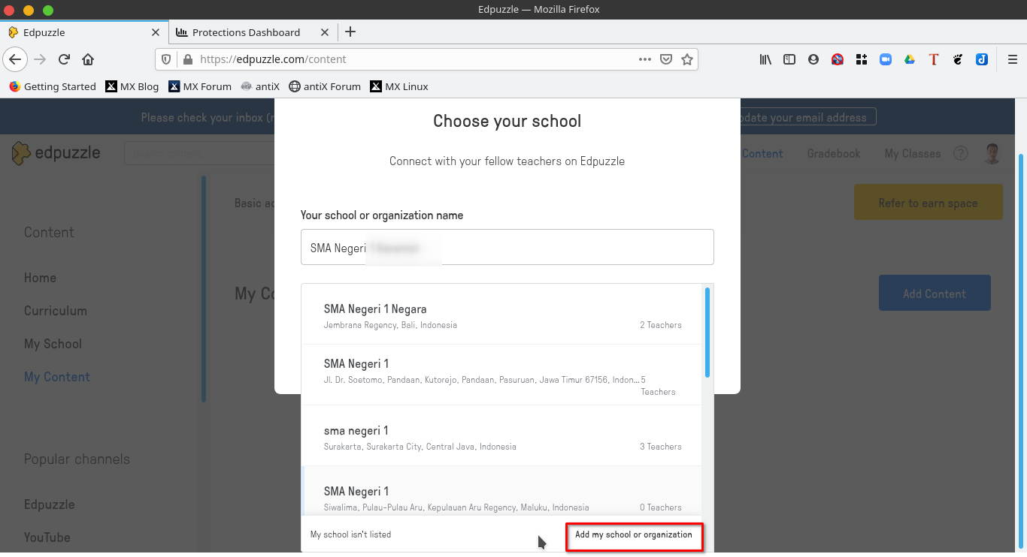Open Curriculum in sidebar
The width and height of the screenshot is (1027, 557).
point(56,311)
